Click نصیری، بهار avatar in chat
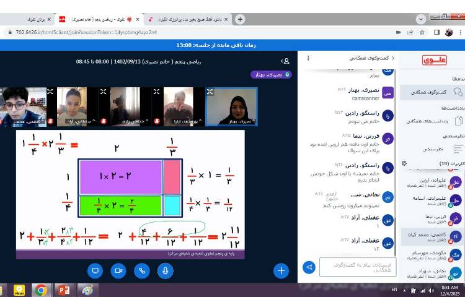The width and height of the screenshot is (465, 297). pos(387,93)
